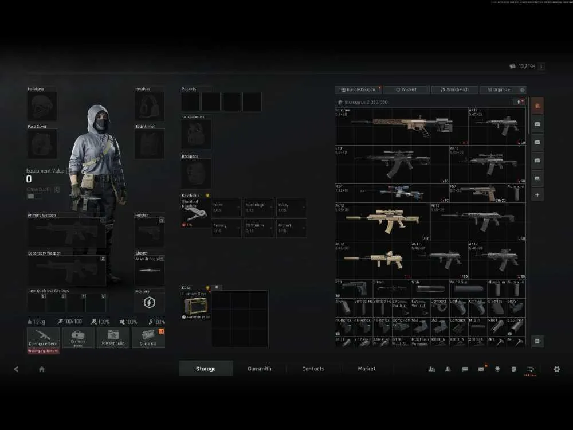Click the storage upgrade arrow icon
Screen dimensions: 573x430
(x=519, y=102)
